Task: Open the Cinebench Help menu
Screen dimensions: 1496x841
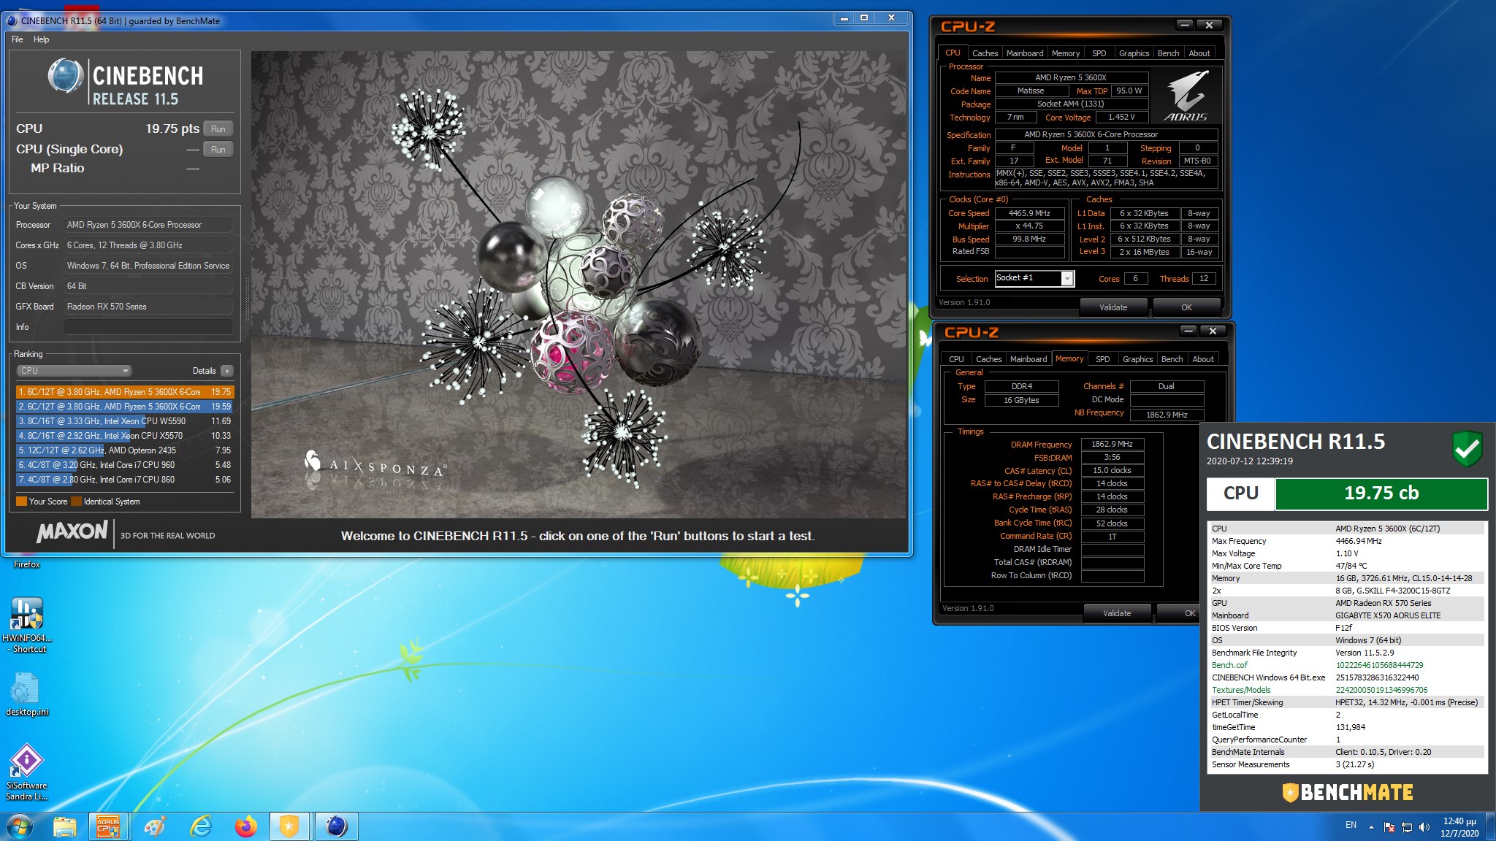Action: point(41,39)
